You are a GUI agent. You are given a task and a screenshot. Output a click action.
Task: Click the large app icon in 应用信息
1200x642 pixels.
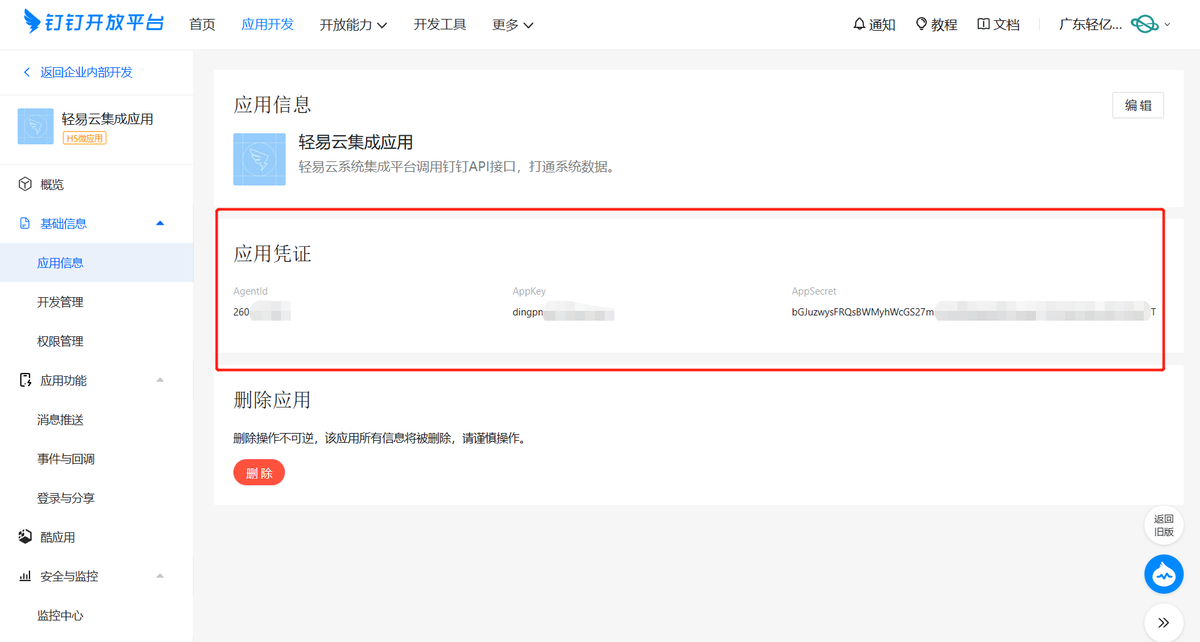[259, 159]
